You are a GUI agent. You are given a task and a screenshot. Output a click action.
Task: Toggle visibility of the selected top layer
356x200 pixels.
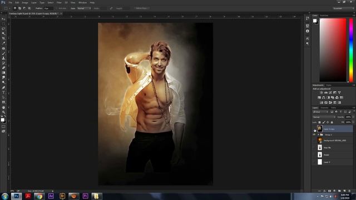point(314,129)
